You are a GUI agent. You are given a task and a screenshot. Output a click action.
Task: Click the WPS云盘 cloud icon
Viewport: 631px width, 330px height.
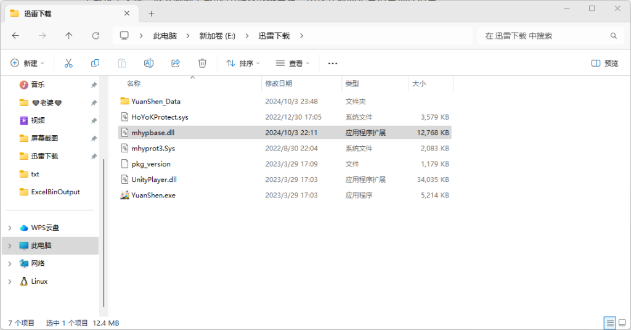point(24,228)
